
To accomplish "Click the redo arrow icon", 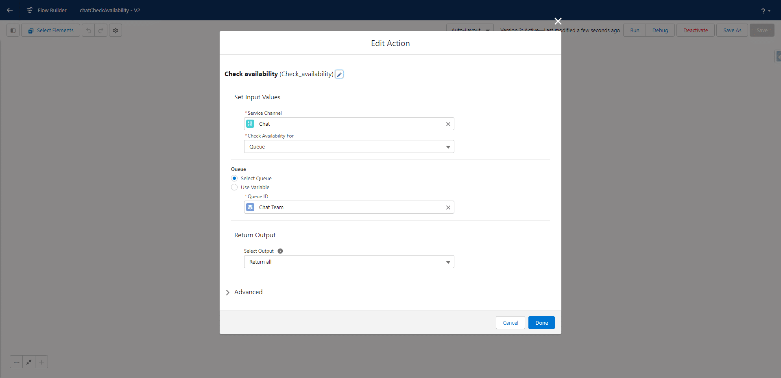I will (101, 31).
